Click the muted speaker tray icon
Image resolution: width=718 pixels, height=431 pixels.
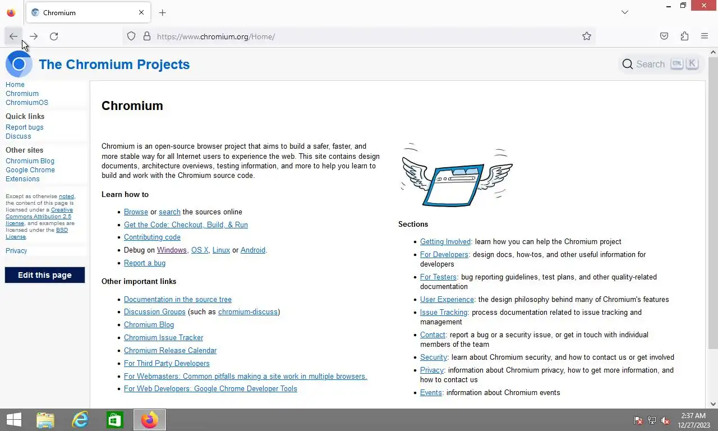(x=665, y=420)
